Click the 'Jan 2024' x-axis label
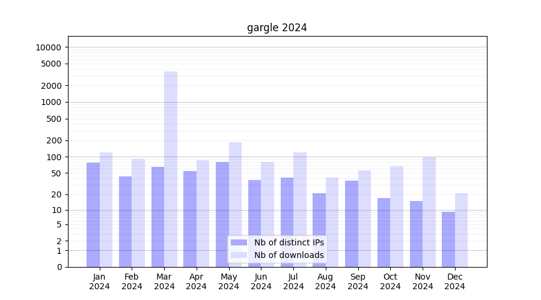The width and height of the screenshot is (541, 300). [100, 281]
